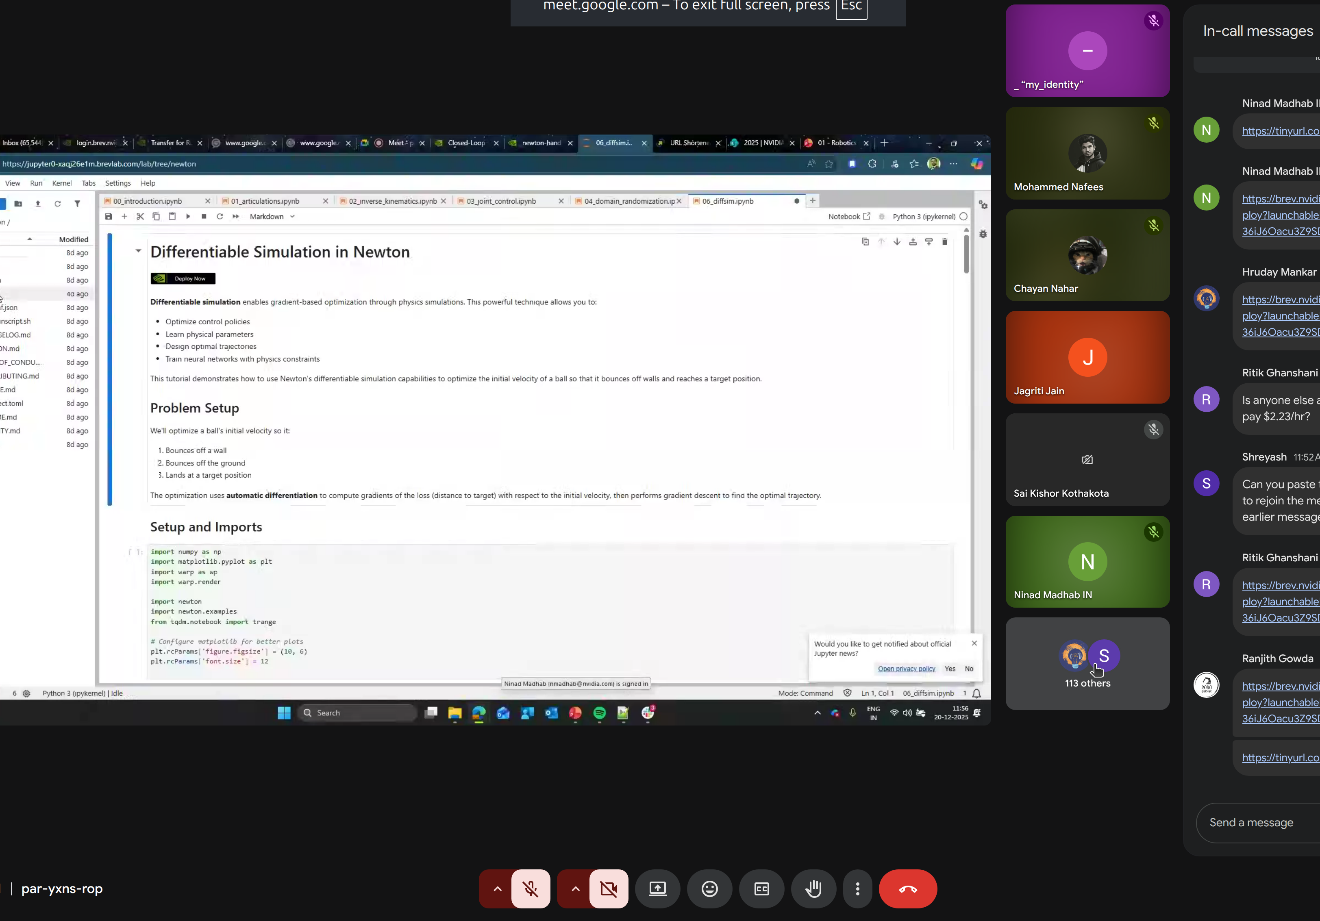
Task: Open the three-dot more options menu
Action: (x=857, y=889)
